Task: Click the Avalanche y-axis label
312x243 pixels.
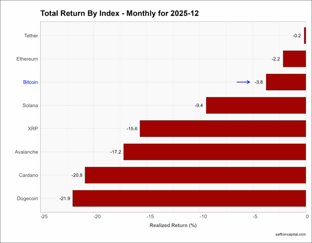Action: pos(26,152)
